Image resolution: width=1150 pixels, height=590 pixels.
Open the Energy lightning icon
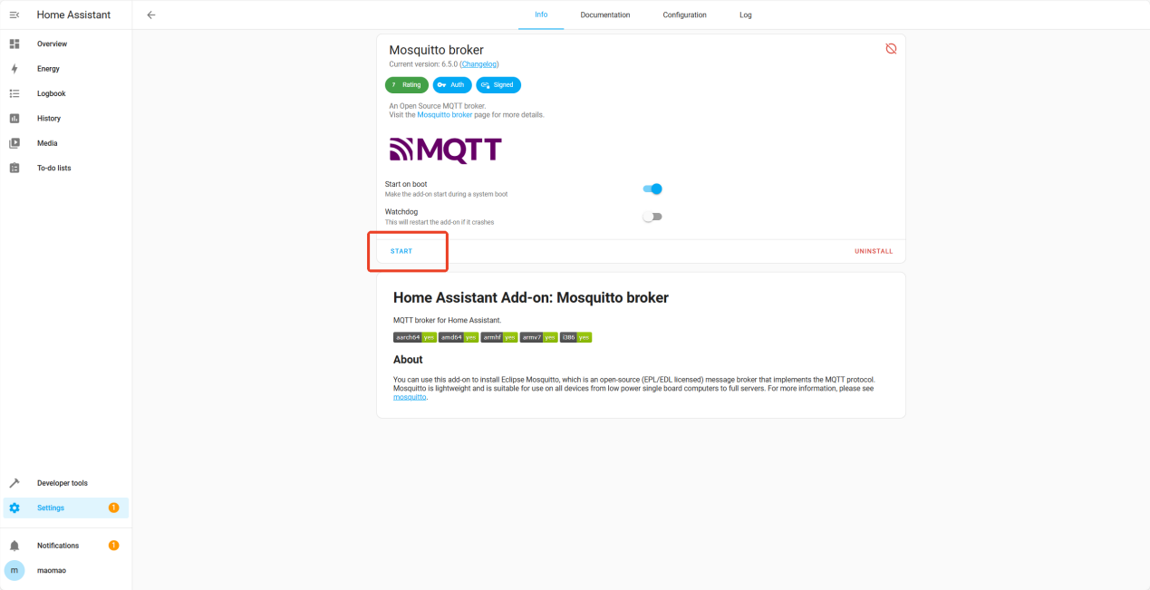click(14, 69)
